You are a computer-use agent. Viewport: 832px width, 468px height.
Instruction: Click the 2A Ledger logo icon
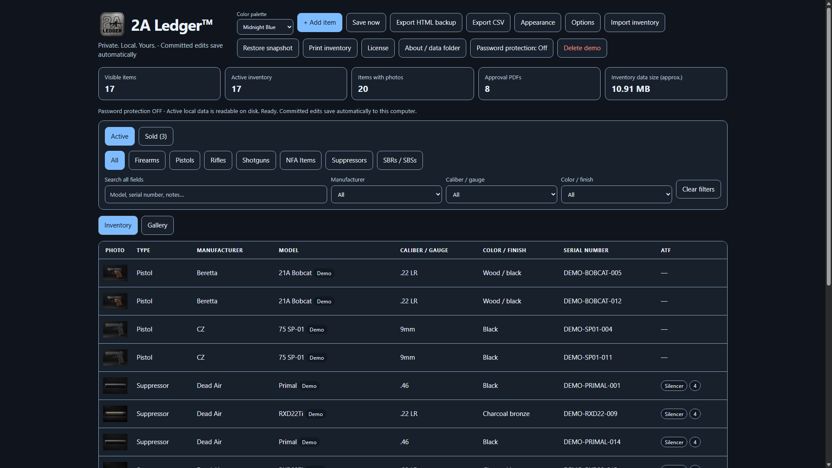tap(112, 24)
